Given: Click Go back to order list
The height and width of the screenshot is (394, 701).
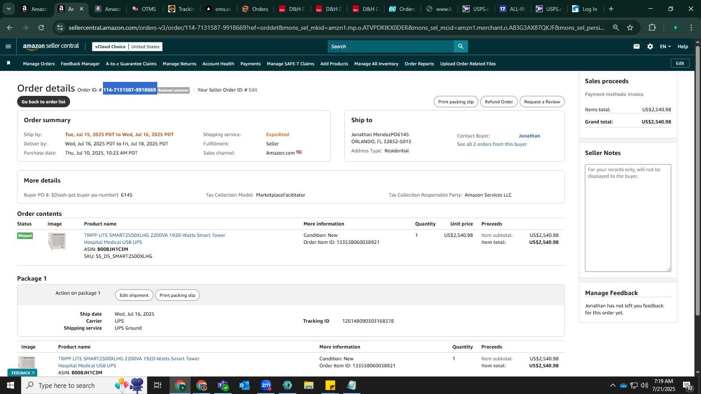Looking at the screenshot, I should (x=43, y=102).
